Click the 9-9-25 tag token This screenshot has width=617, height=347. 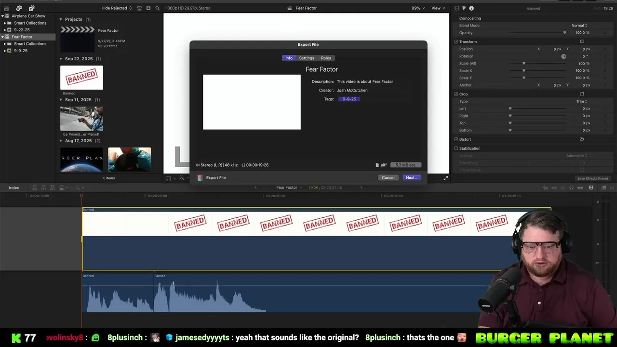(349, 99)
